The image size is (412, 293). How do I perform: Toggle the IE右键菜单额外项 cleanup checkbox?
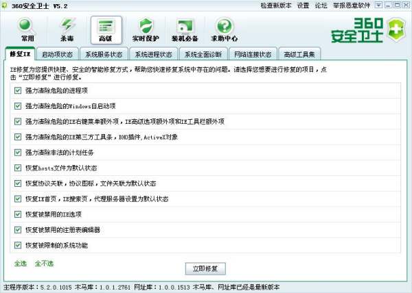18,121
